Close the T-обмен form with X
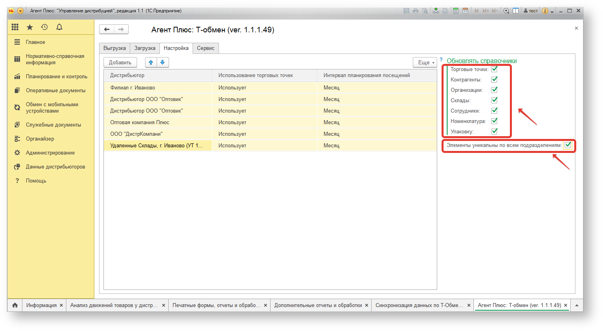Image resolution: width=603 pixels, height=331 pixels. [576, 28]
